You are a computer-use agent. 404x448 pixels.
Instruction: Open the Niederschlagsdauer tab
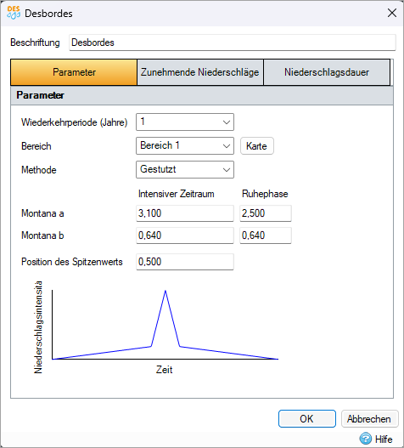point(327,72)
